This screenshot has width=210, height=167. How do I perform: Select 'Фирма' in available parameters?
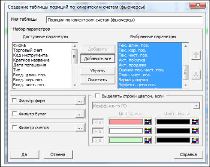pos(42,45)
